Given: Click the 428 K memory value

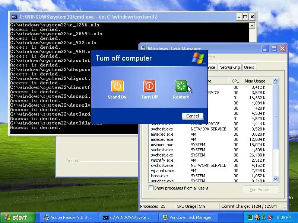Looking at the screenshot, I should [x=260, y=108].
